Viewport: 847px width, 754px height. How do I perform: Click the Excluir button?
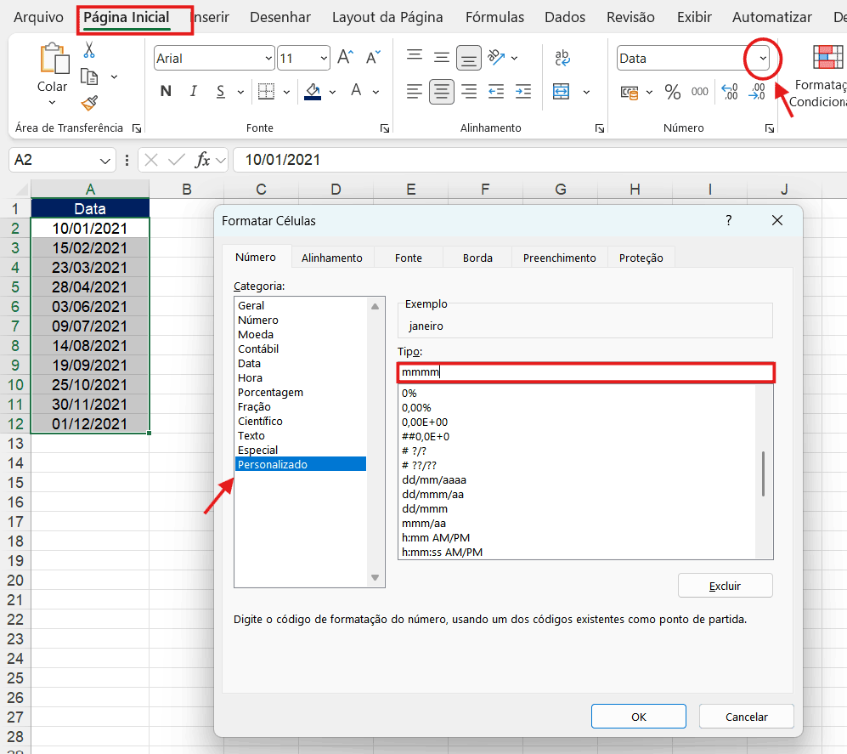[725, 586]
